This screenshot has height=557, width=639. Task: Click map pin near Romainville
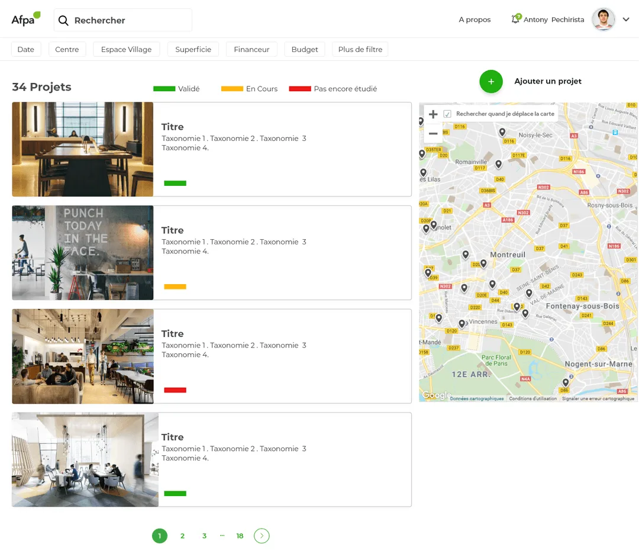[498, 164]
